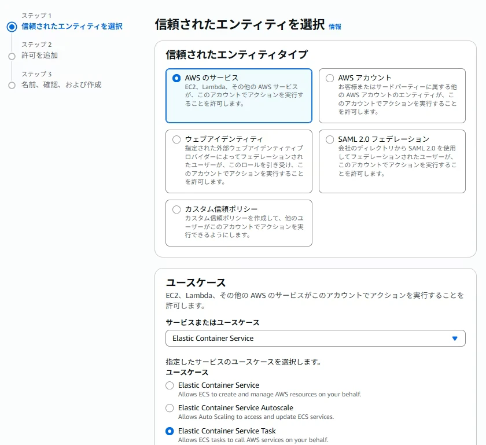Click the step 3 circle indicator

tap(12, 85)
